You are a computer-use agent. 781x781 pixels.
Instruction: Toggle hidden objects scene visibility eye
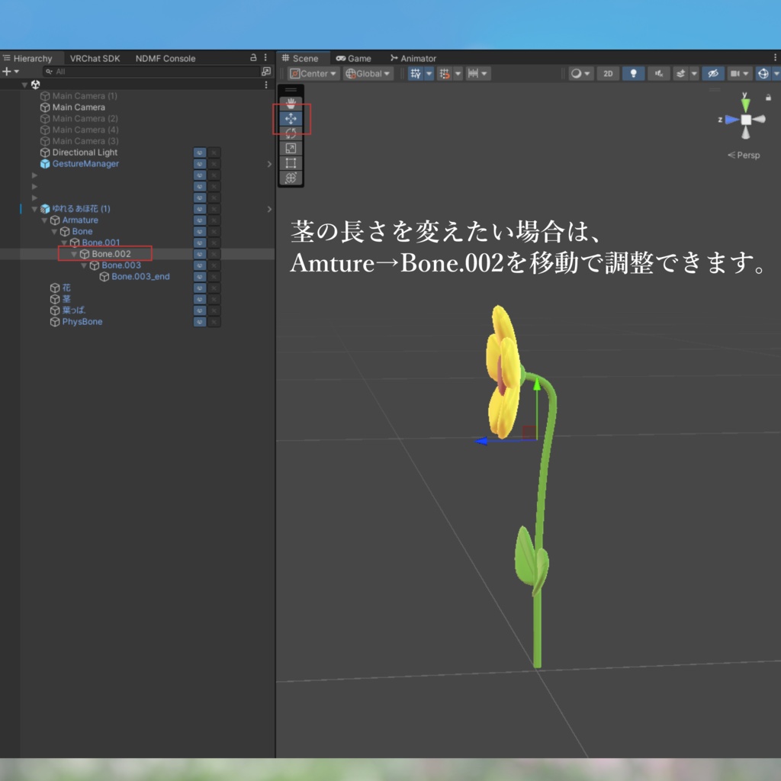(x=713, y=74)
